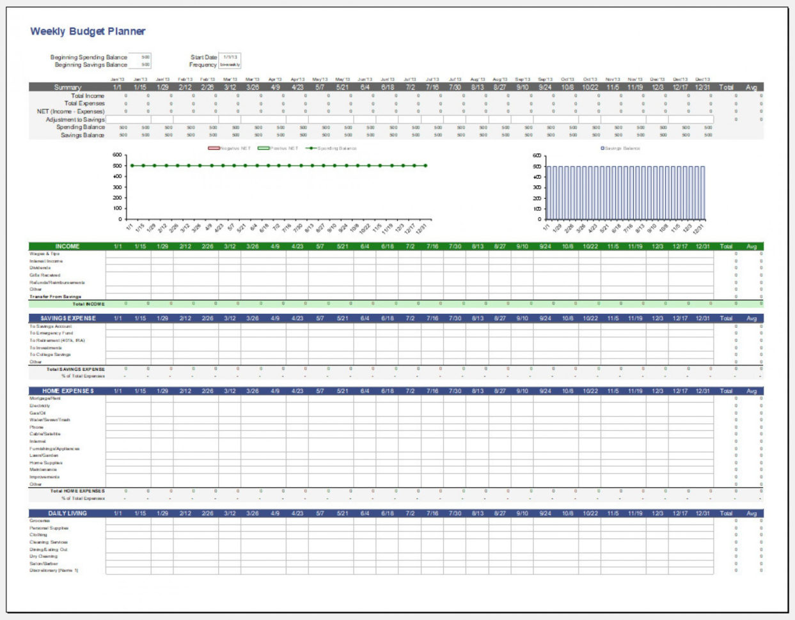
Task: Open the Frequency bi-weekly cell
Action: pyautogui.click(x=230, y=65)
